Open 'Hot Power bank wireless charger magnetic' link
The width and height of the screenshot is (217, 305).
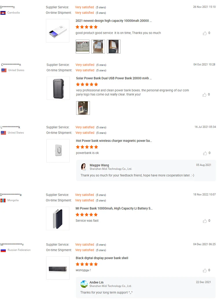pyautogui.click(x=114, y=141)
